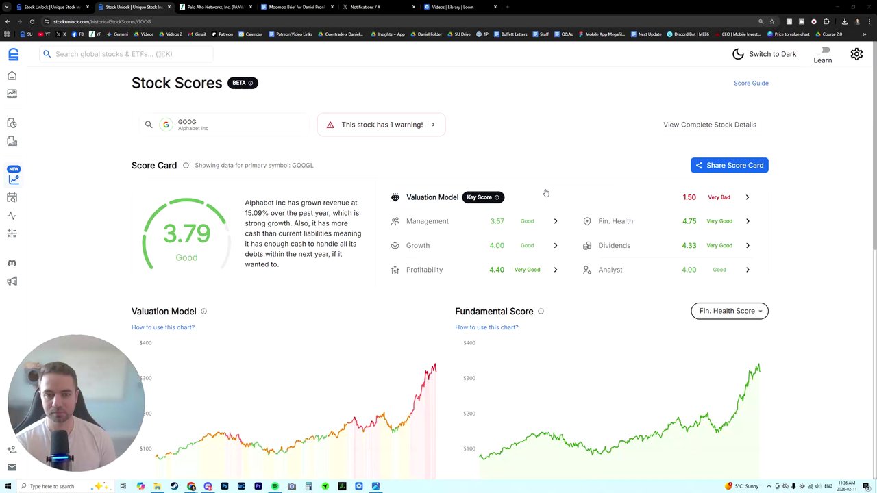Switch to the first Stock Unlock tab
Screen dimensions: 877x493
tap(52, 7)
